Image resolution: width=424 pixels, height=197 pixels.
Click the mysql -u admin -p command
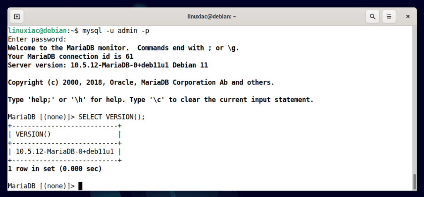pyautogui.click(x=116, y=31)
